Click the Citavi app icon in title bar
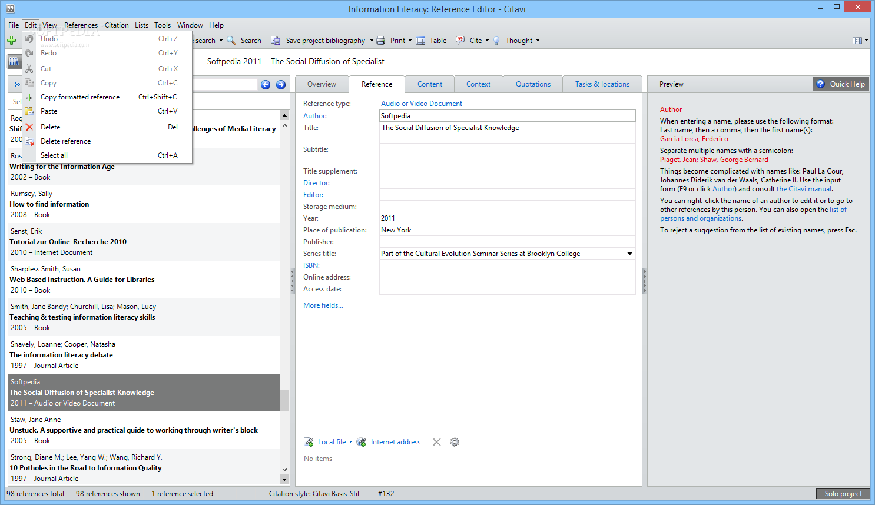 (x=10, y=9)
